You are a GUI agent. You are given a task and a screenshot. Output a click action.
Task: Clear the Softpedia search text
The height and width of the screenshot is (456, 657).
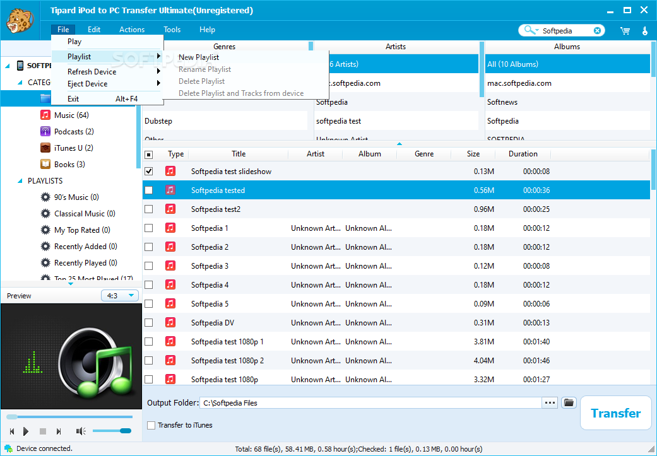click(597, 30)
